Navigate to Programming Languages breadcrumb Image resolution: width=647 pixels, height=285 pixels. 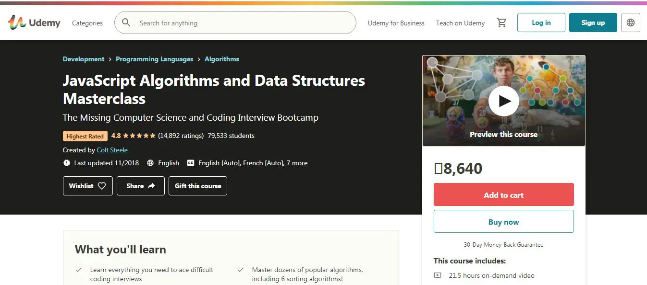click(154, 59)
